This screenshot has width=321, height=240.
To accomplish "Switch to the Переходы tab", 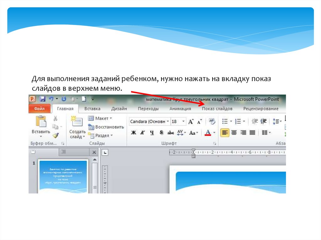I will click(148, 109).
